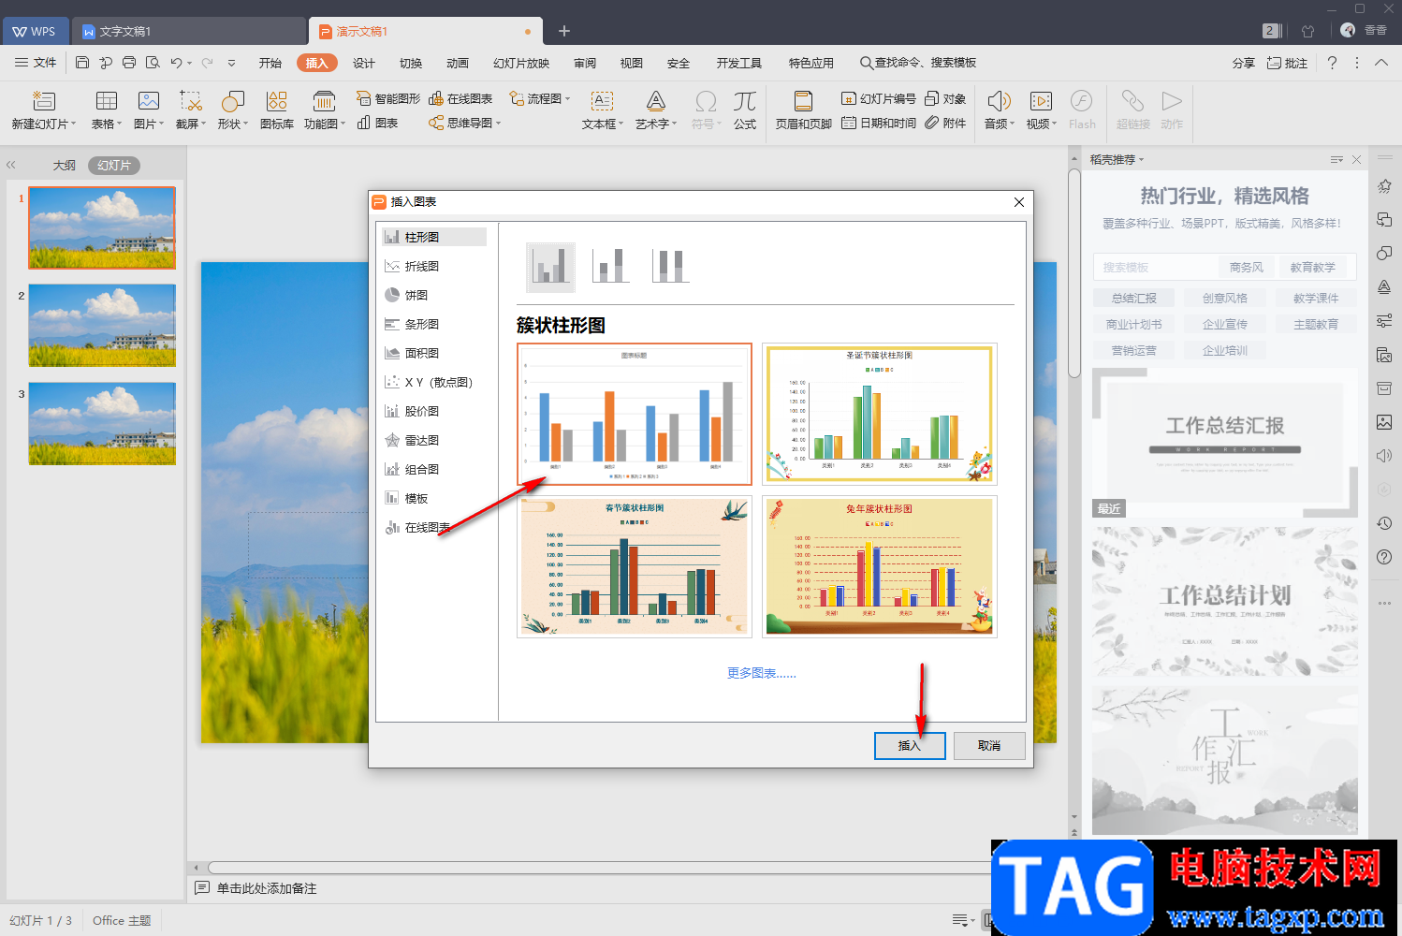Click the 视频 tool
This screenshot has width=1402, height=936.
coord(1042,110)
